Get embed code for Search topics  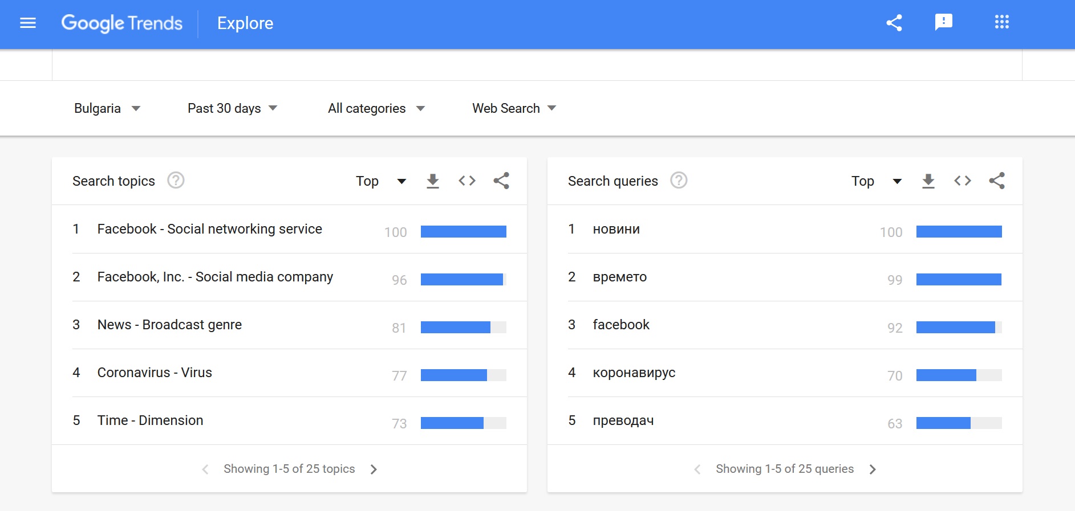pos(467,181)
